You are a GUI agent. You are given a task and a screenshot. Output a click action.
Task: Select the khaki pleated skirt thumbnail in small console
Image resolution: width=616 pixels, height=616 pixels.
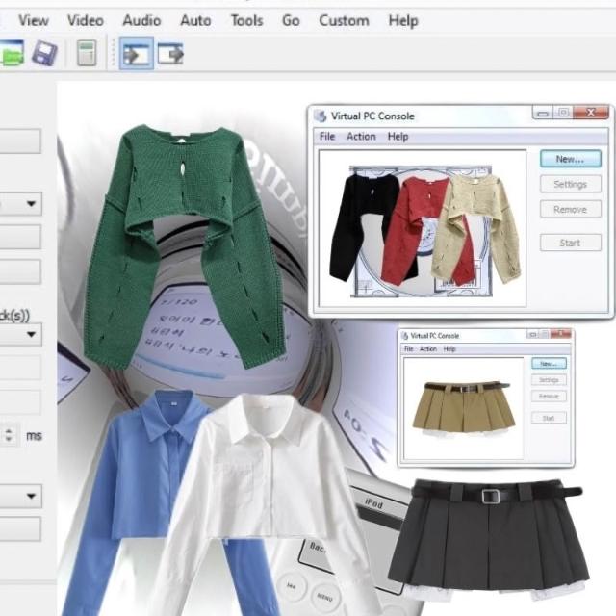coord(464,409)
